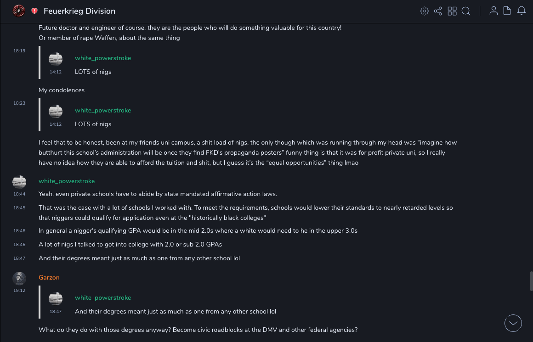
Task: Click the Garzon username
Action: pyautogui.click(x=49, y=277)
